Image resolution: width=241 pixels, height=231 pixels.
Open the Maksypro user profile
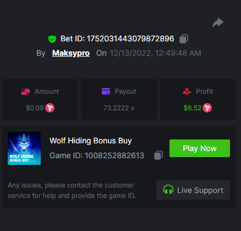(71, 53)
